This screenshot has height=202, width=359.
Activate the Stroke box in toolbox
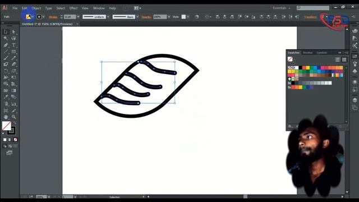(11, 131)
